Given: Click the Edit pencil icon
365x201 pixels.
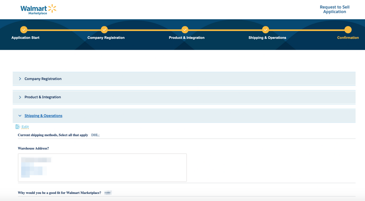Looking at the screenshot, I should tap(18, 127).
